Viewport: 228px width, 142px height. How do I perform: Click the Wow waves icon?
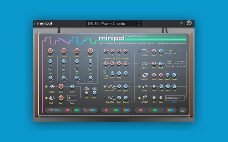[94, 88]
